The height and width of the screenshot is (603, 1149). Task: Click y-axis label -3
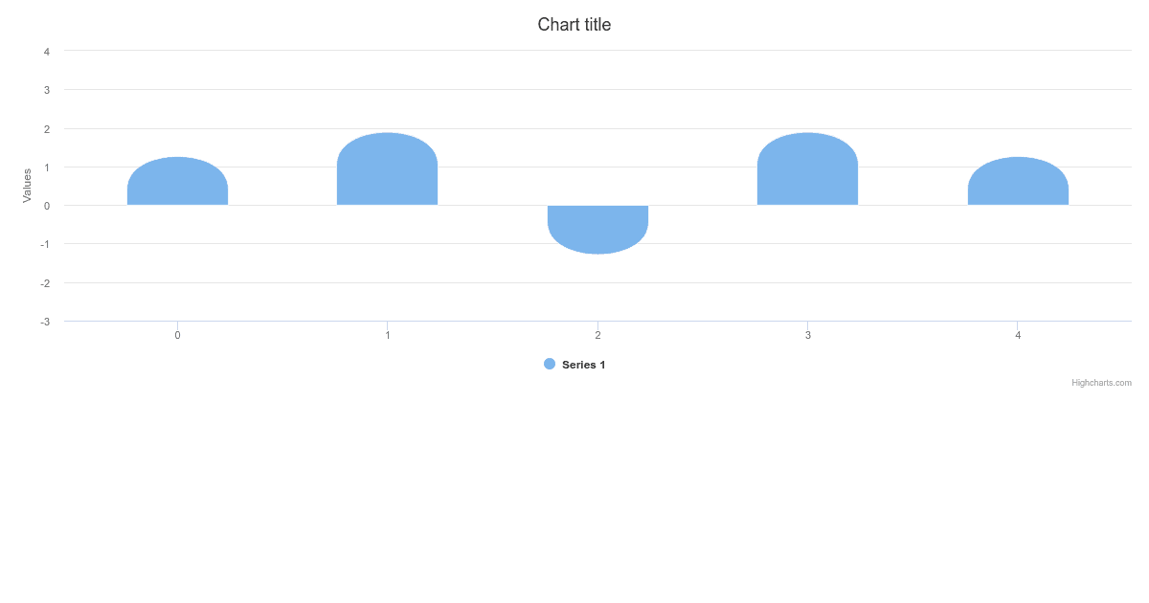[x=45, y=322]
